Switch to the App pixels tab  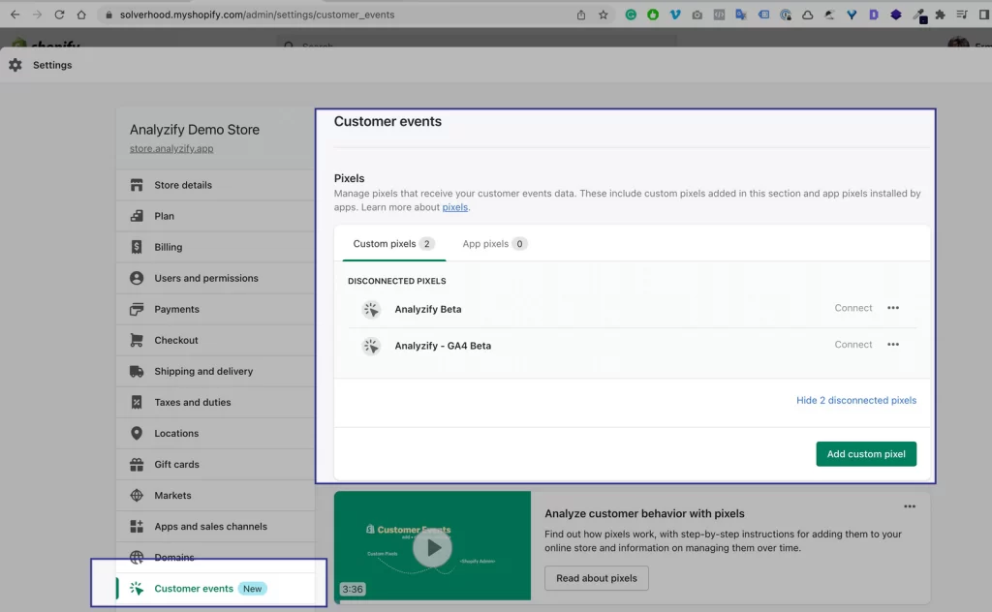point(495,244)
